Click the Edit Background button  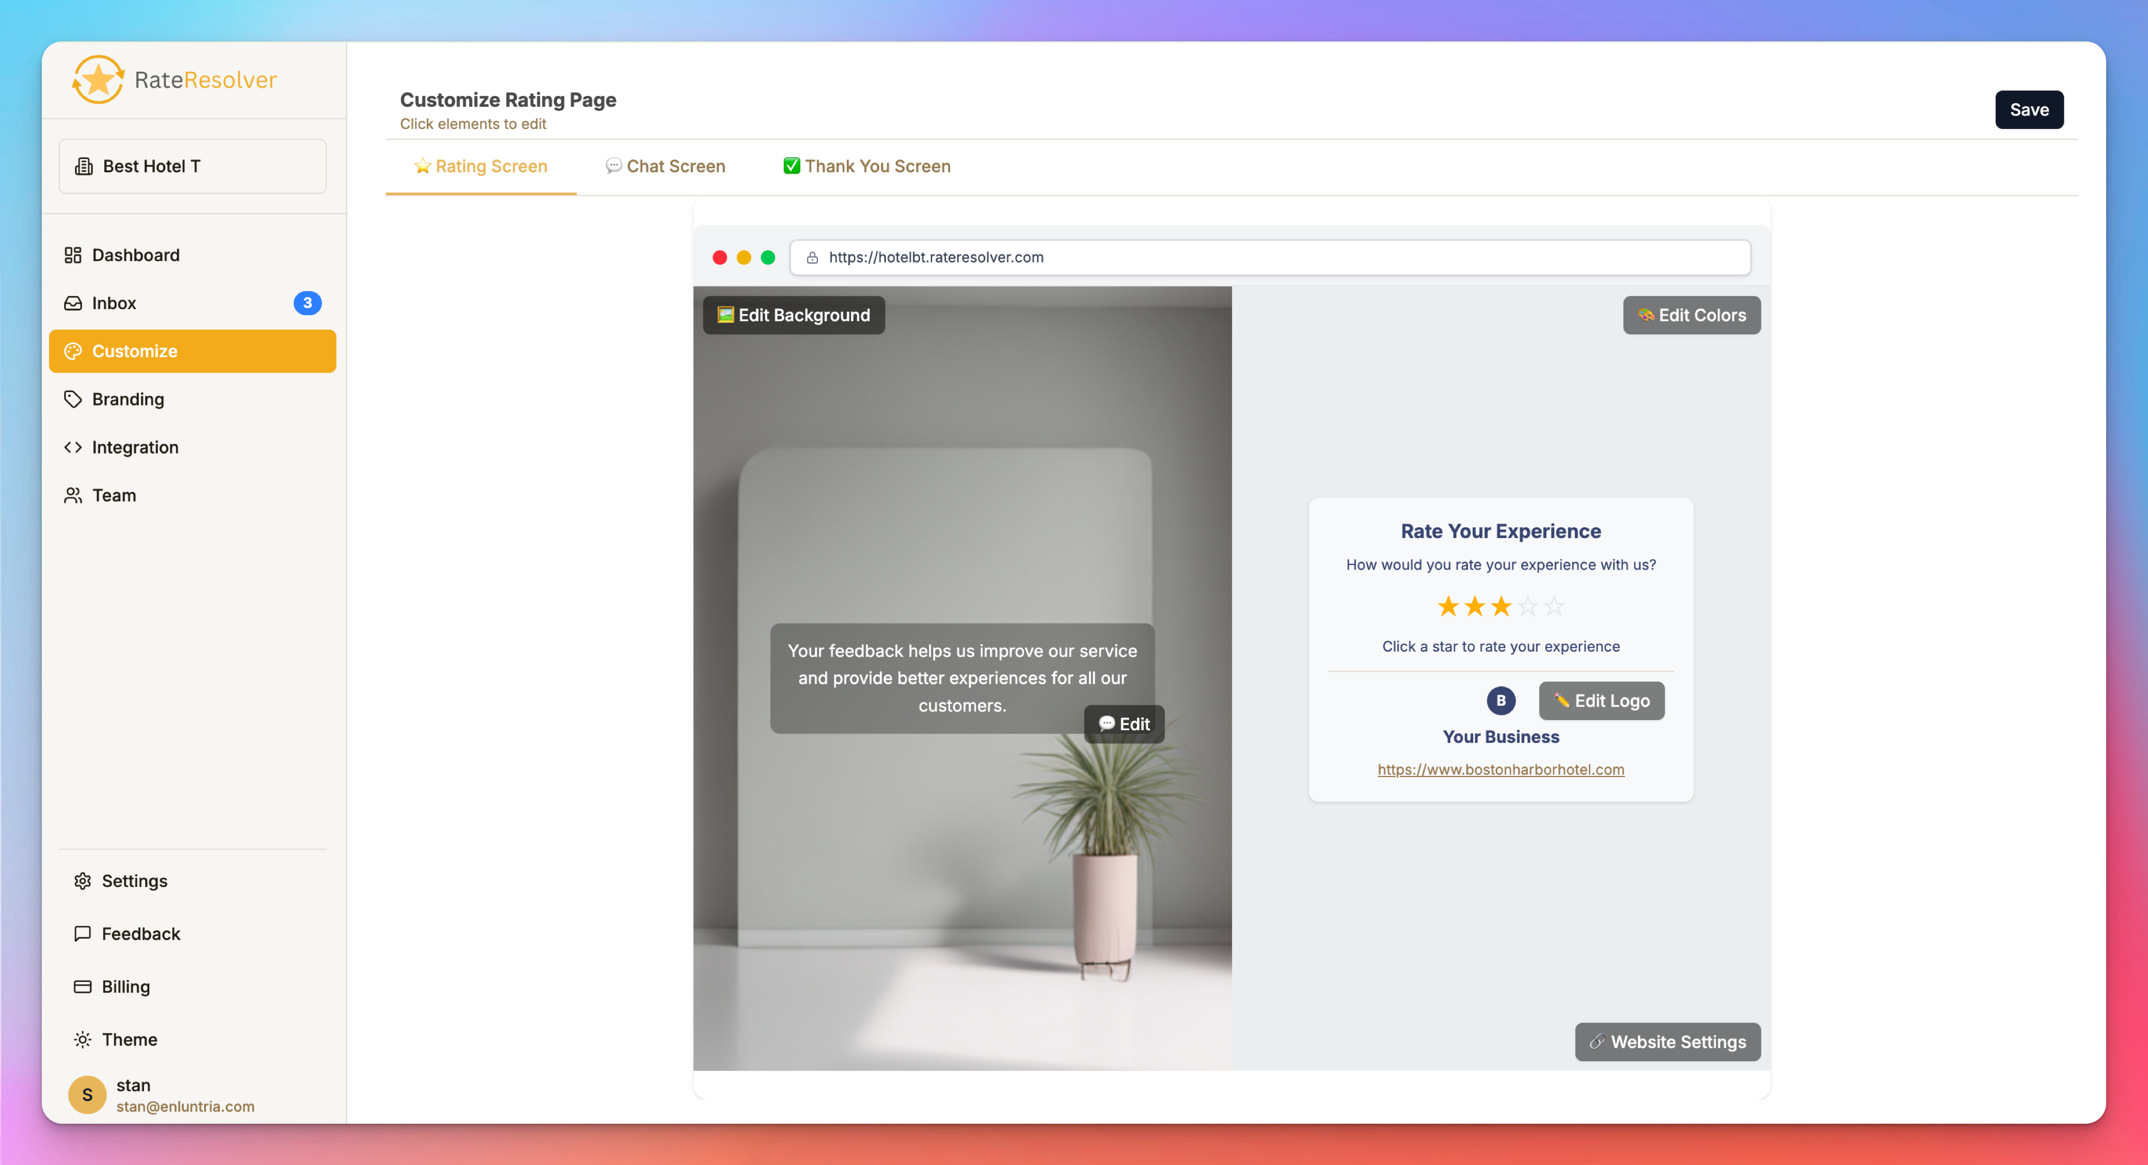pyautogui.click(x=793, y=315)
